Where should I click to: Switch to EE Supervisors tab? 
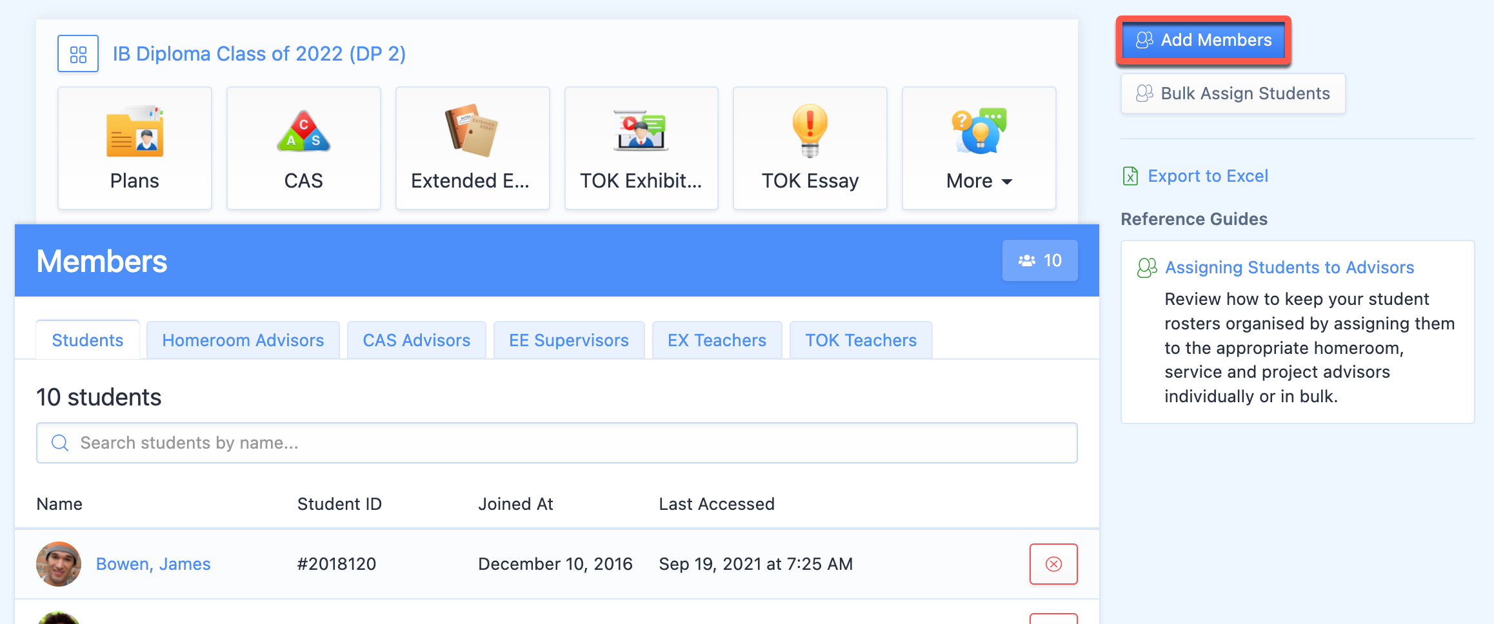click(569, 340)
